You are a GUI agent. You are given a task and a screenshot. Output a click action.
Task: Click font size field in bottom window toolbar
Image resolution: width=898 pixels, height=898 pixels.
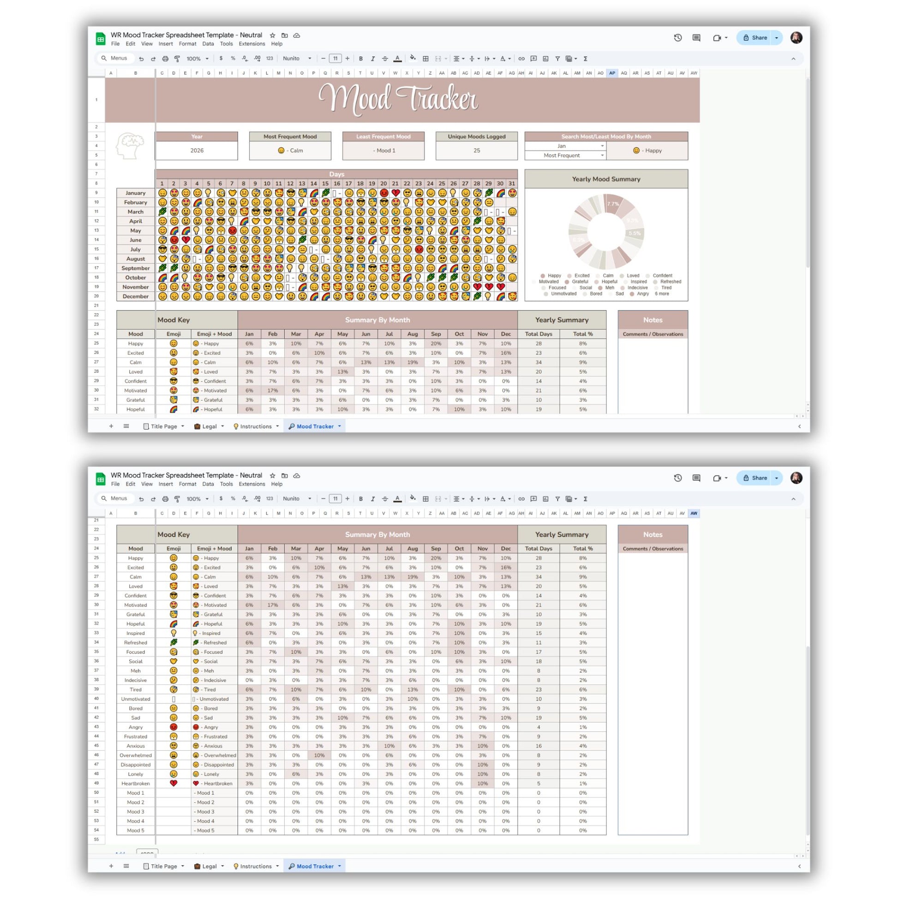tap(335, 499)
